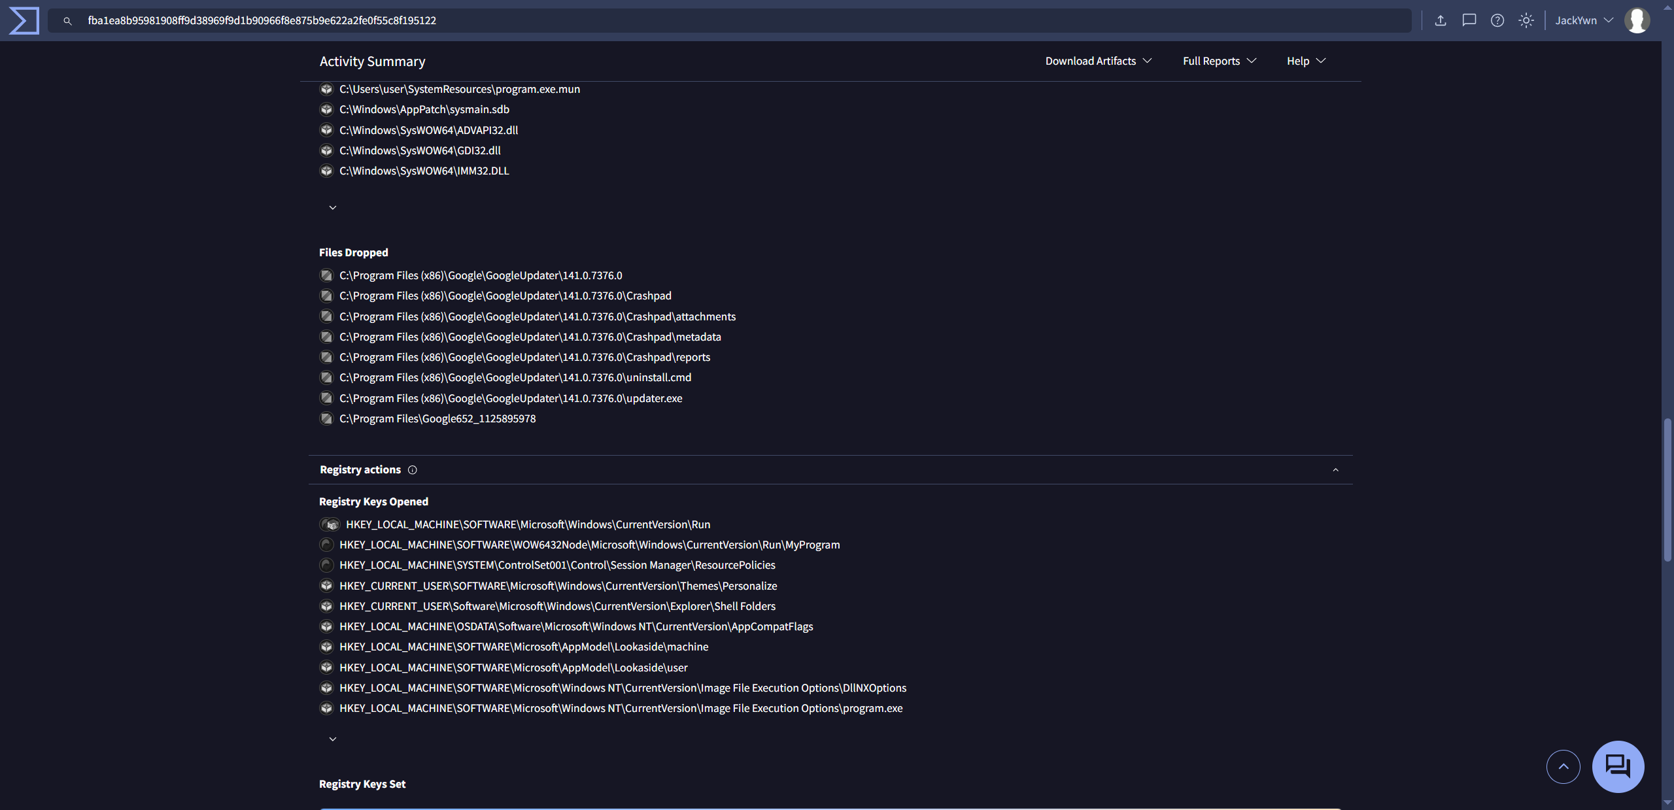Toggle the light/dark theme sun icon
Viewport: 1674px width, 810px height.
tap(1526, 20)
